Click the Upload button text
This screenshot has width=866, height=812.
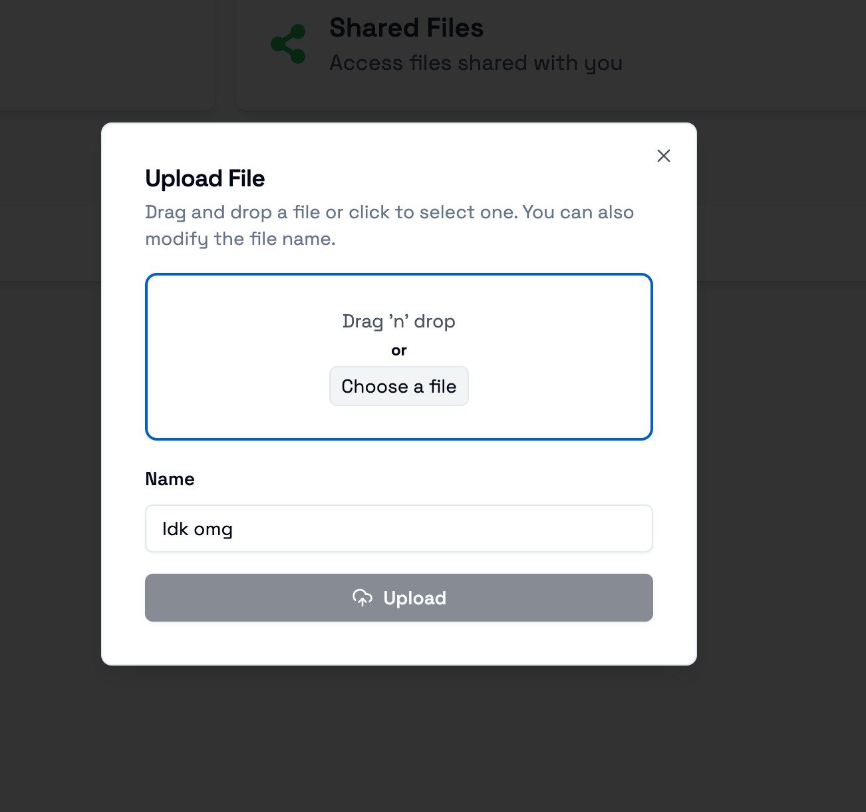(414, 598)
